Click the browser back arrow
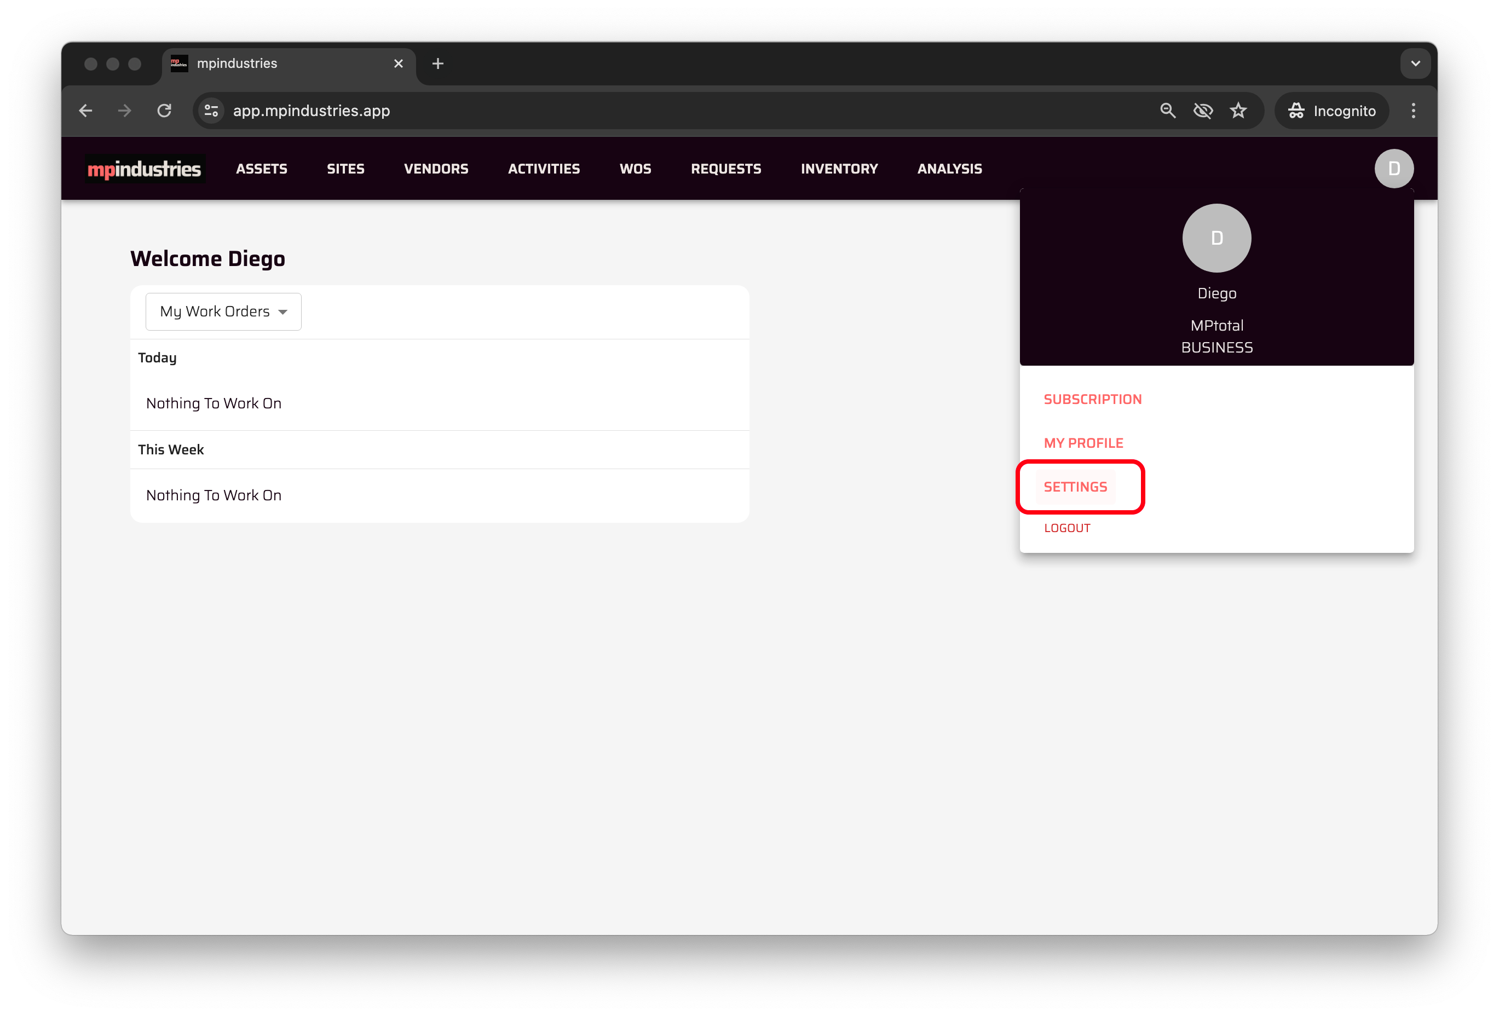The image size is (1499, 1016). point(86,111)
